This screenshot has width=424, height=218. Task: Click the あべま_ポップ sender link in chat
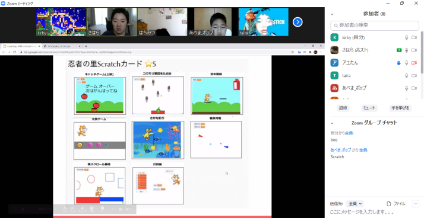[x=341, y=150]
